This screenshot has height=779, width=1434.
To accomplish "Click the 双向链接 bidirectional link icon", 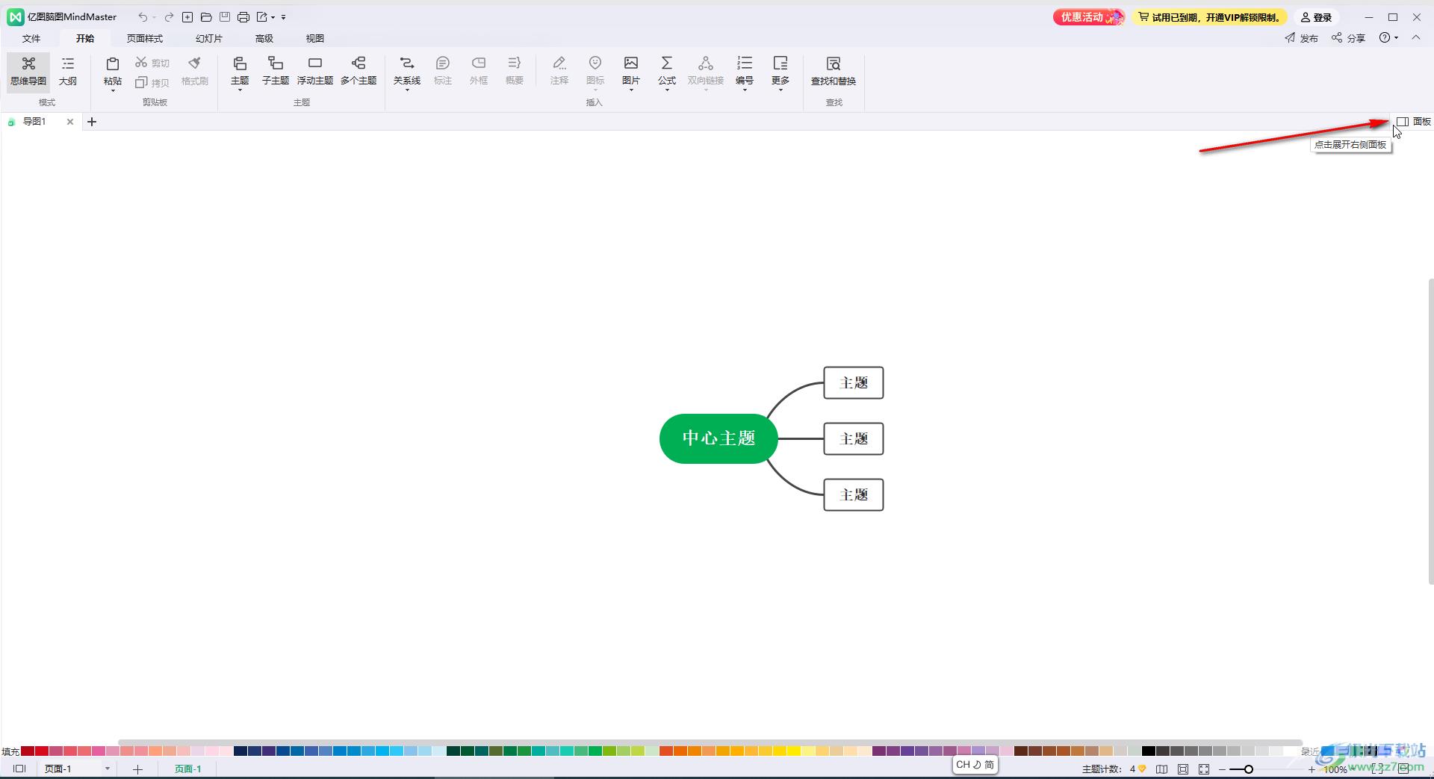I will coord(706,63).
